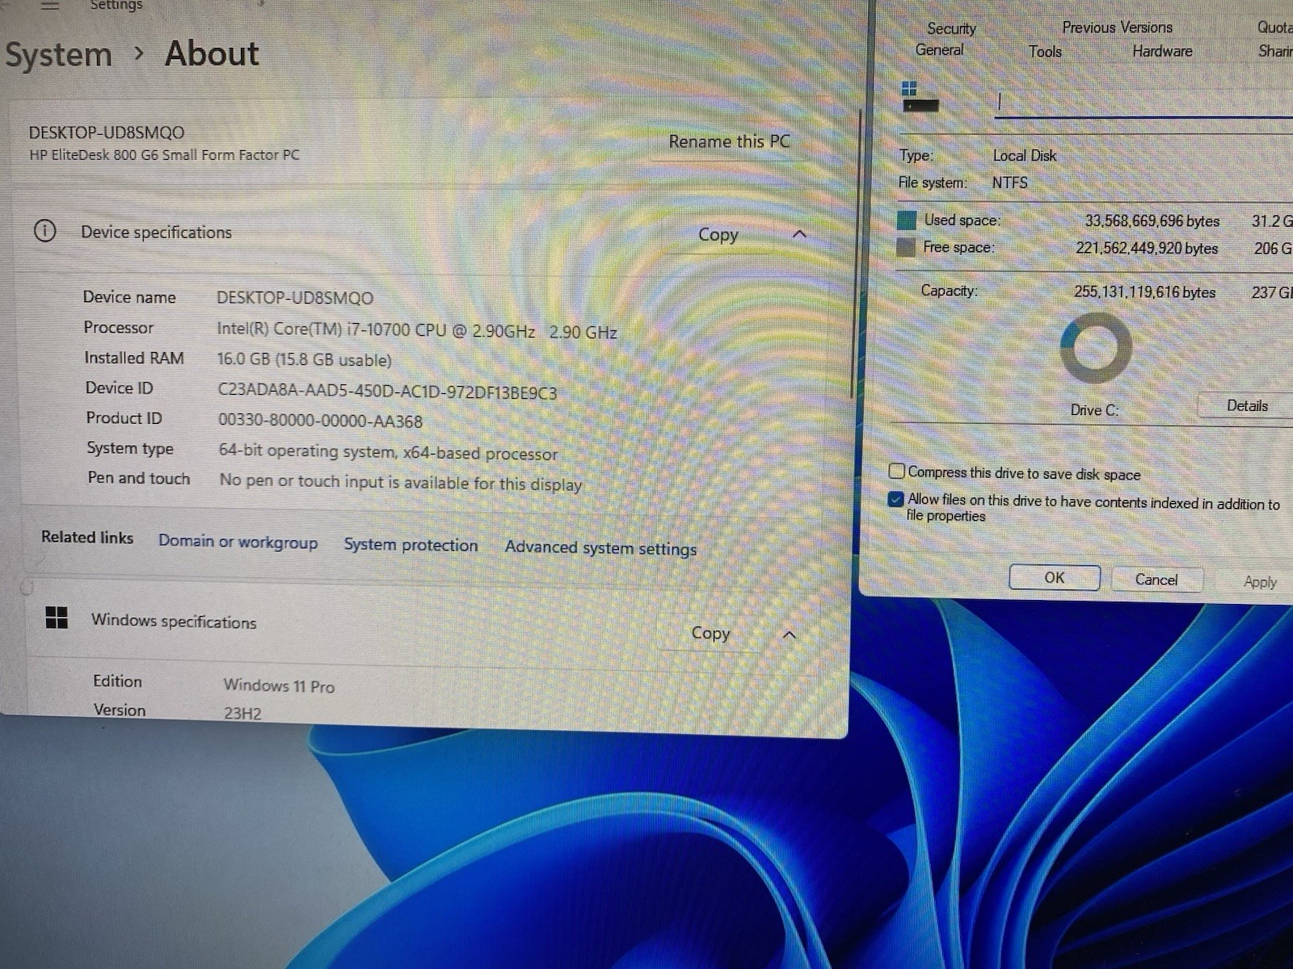Screen dimensions: 1293x969
Task: Click the drive label text field
Action: [x=1143, y=103]
